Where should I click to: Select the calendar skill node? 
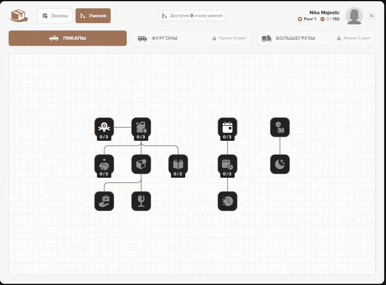[228, 127]
